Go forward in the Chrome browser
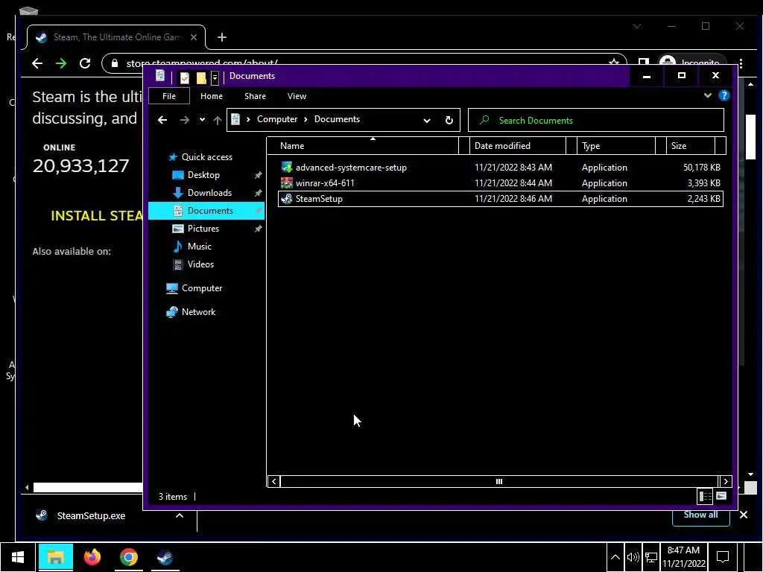The height and width of the screenshot is (572, 763). (x=61, y=63)
